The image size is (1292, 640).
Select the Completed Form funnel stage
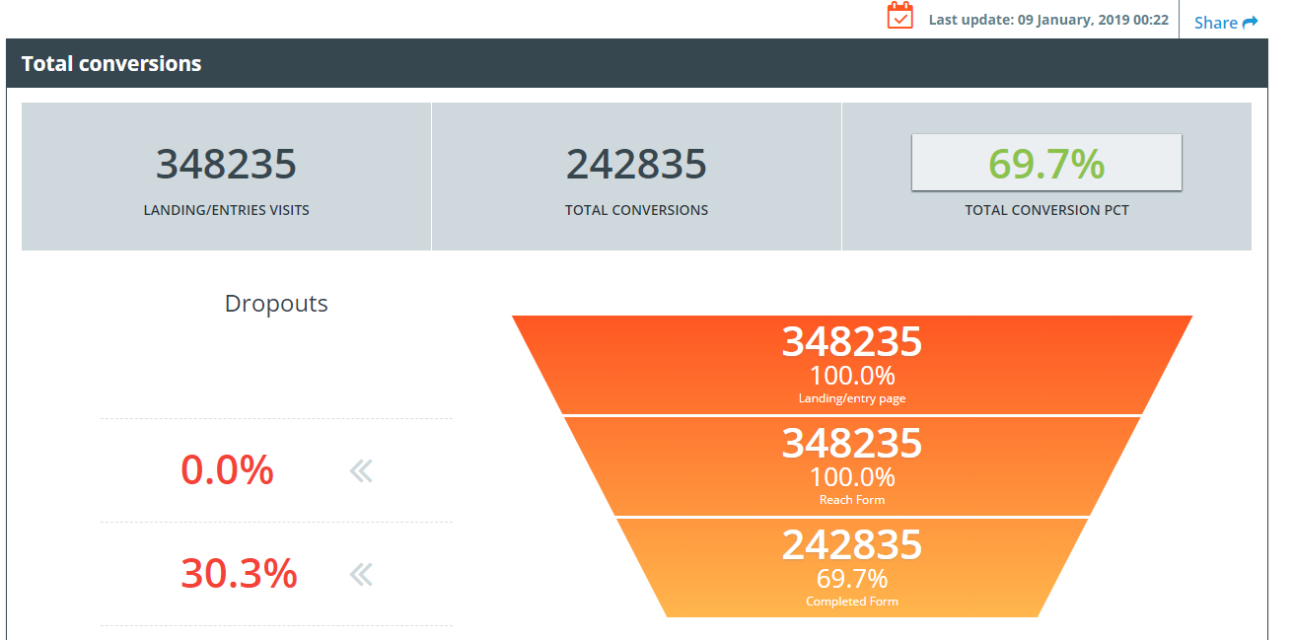coord(851,568)
